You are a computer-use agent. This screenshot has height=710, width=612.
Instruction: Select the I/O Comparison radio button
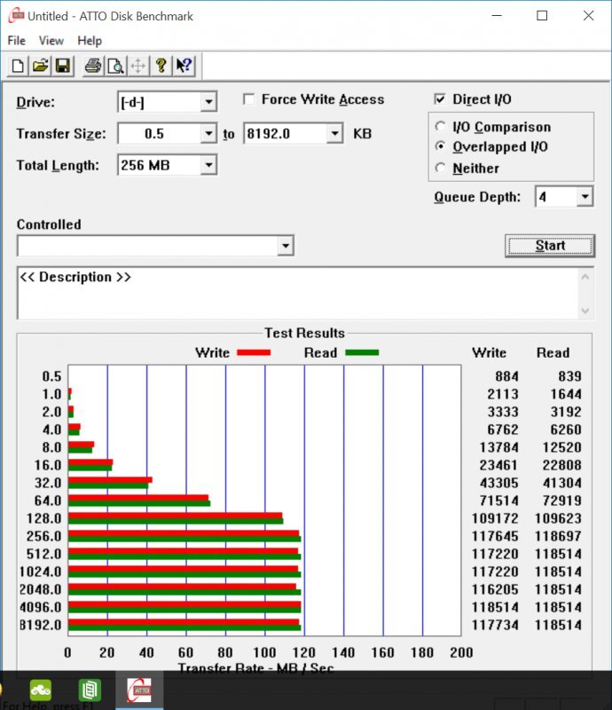click(x=441, y=127)
